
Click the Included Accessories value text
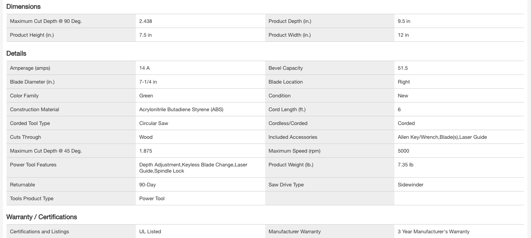tap(442, 137)
